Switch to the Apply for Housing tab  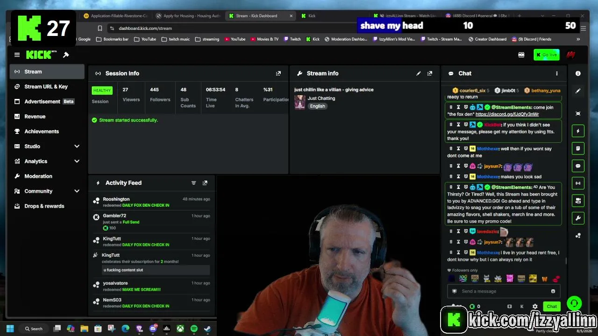(188, 16)
